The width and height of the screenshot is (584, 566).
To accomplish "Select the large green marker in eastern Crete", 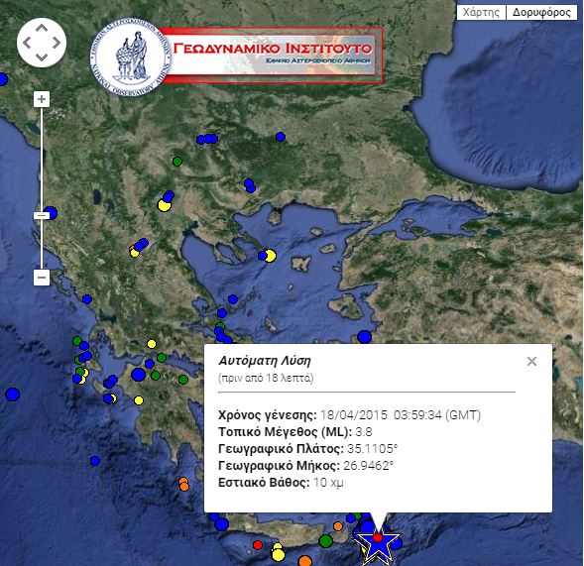I will pyautogui.click(x=326, y=540).
